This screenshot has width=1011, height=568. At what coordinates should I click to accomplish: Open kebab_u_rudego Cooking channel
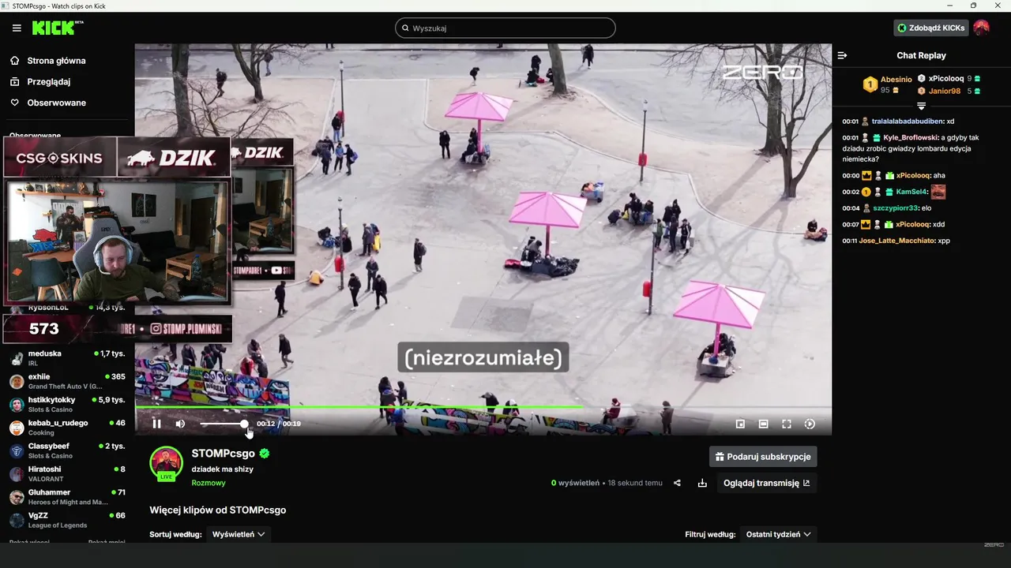point(66,428)
